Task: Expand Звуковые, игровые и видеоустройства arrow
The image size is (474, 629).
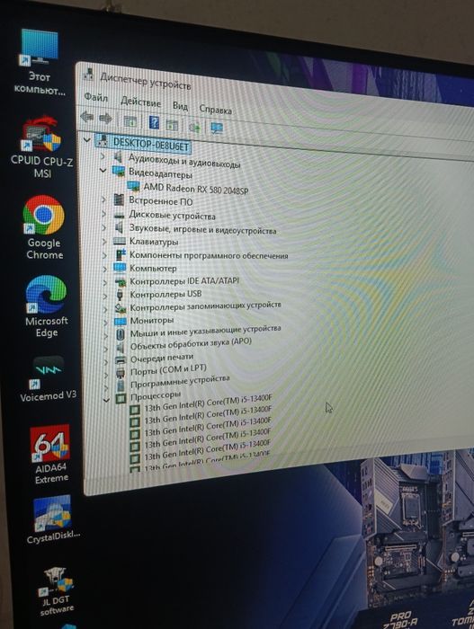Action: coord(104,228)
